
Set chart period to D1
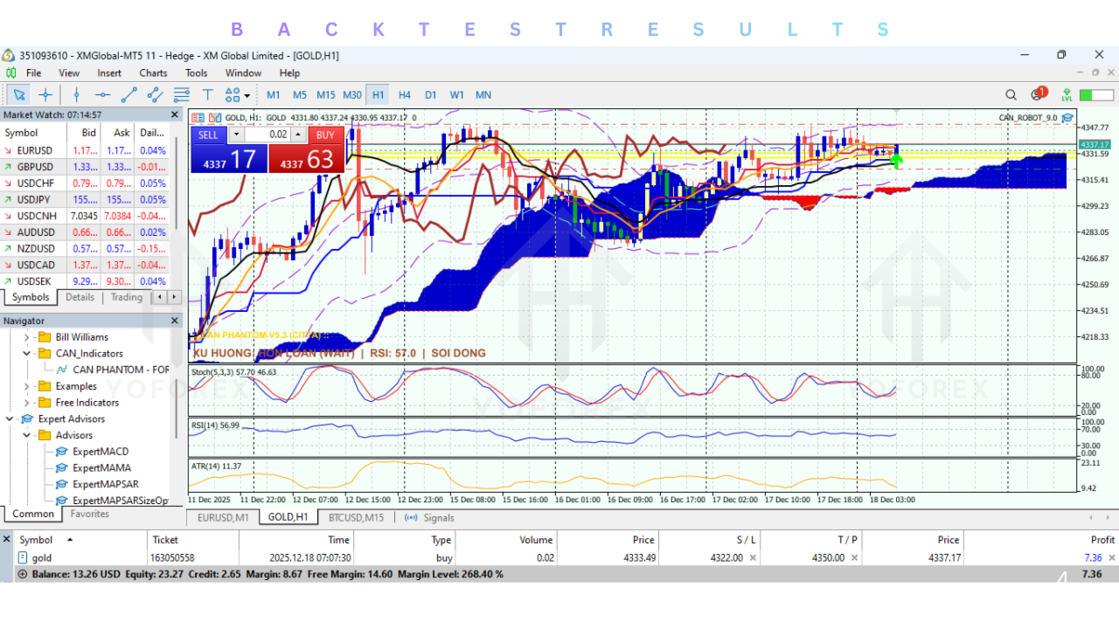431,94
